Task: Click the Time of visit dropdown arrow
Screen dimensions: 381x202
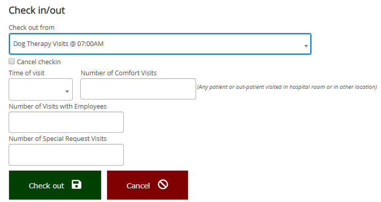Action: point(67,92)
